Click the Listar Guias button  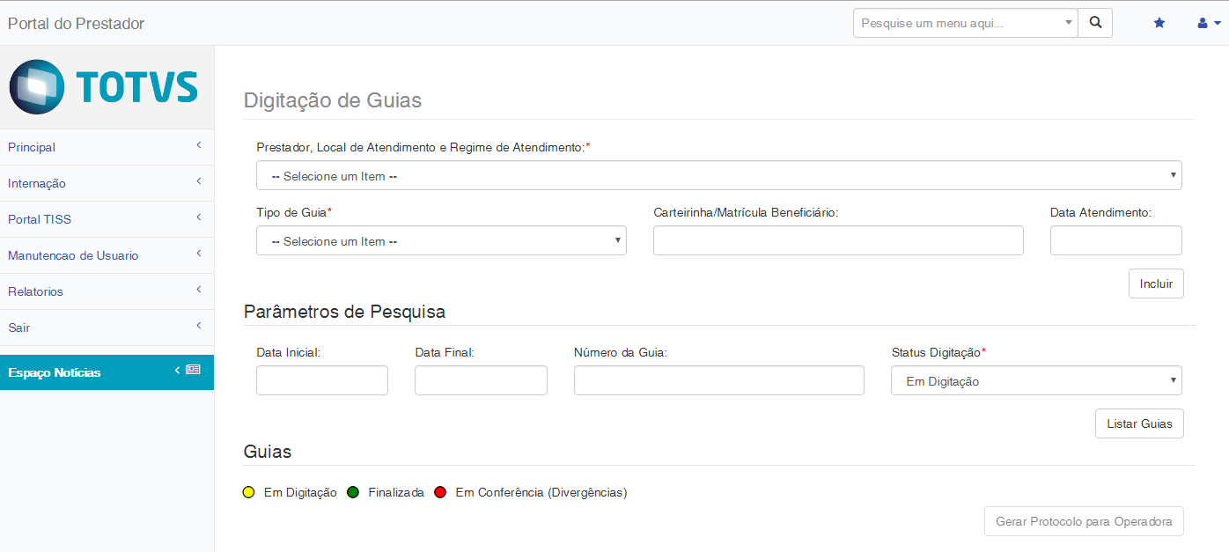tap(1139, 423)
